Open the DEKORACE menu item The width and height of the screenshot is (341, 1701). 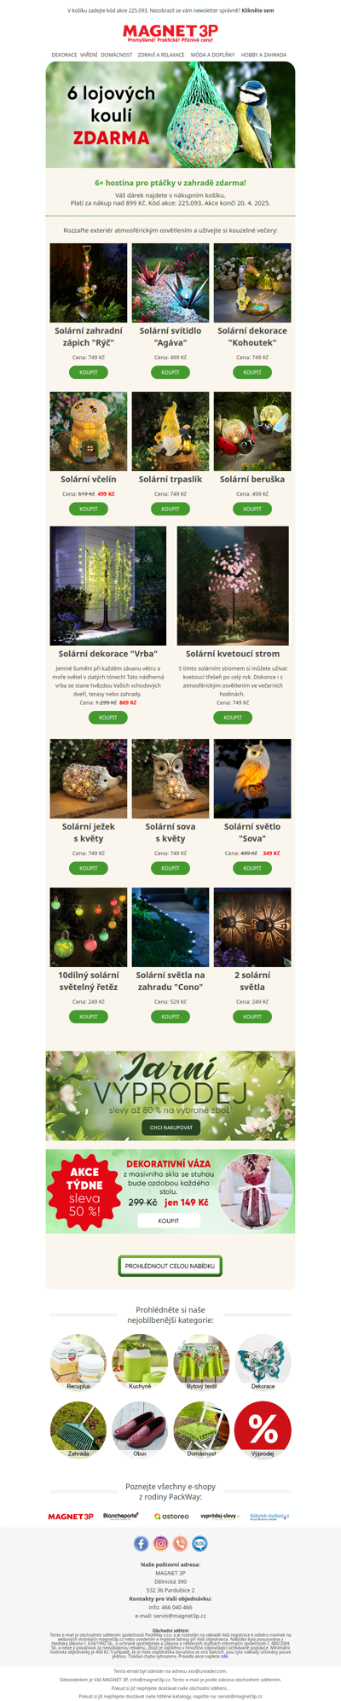coord(64,55)
